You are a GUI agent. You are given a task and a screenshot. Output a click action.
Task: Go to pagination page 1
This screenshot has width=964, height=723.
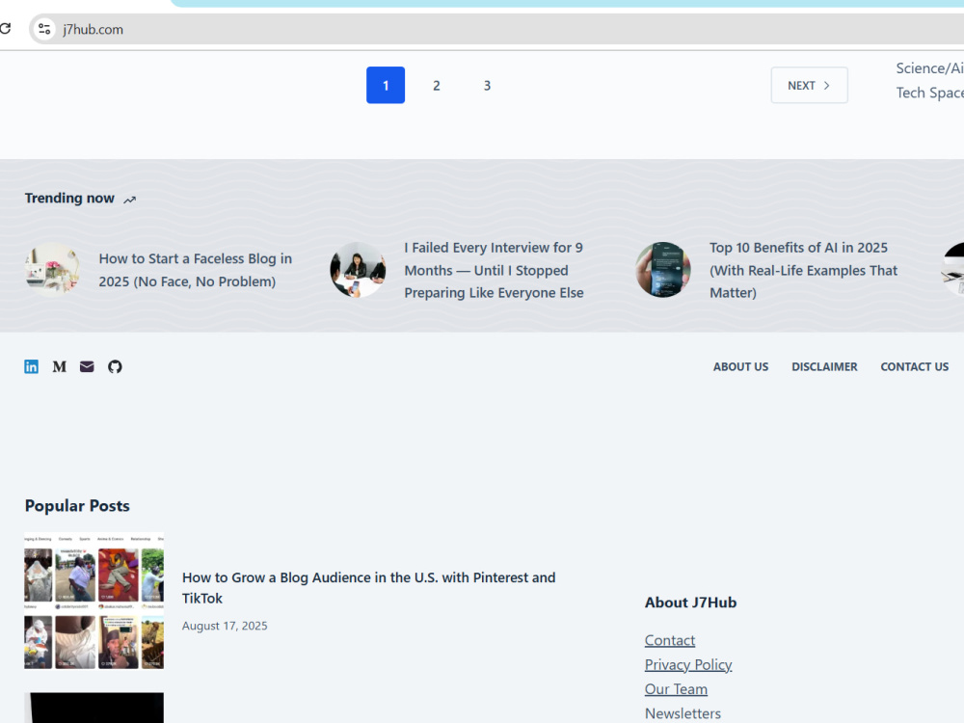[x=386, y=85]
